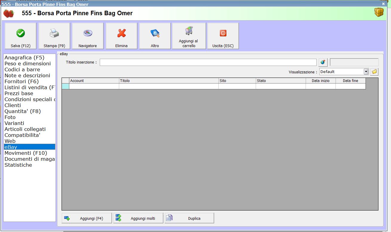Click the red Uscita power icon

(x=223, y=33)
